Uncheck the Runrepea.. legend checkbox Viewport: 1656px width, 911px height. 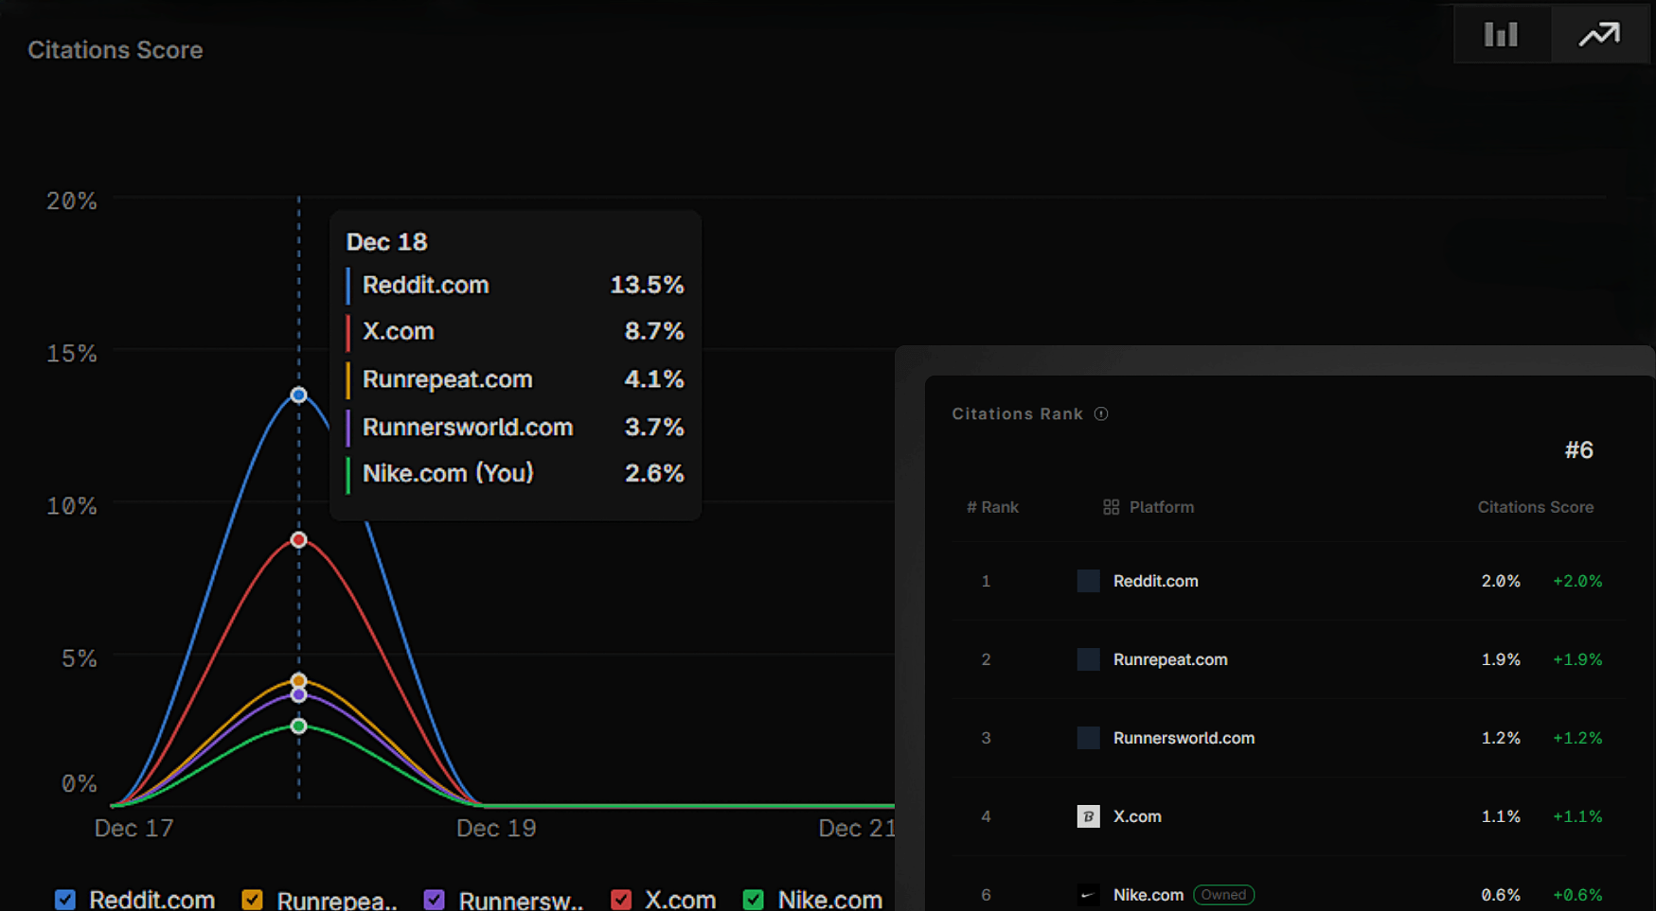click(x=252, y=900)
